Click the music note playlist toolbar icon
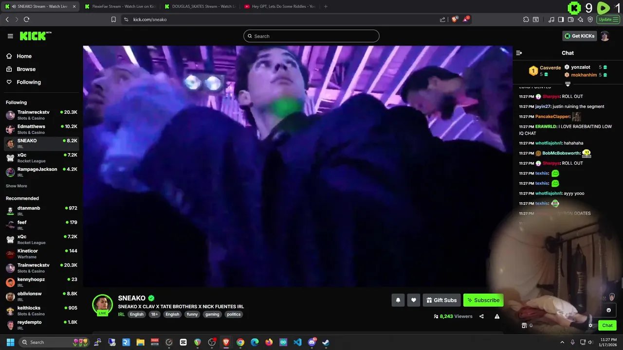Screen dimensions: 623x350 pos(551,19)
